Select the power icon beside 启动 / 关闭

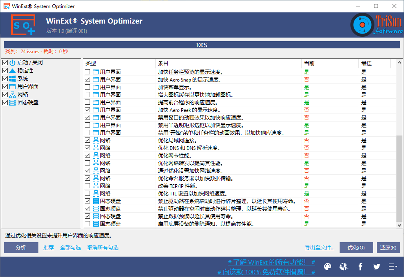[12, 62]
